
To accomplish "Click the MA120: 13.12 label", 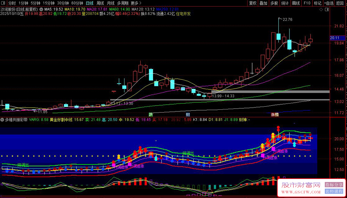I will coord(143,9).
